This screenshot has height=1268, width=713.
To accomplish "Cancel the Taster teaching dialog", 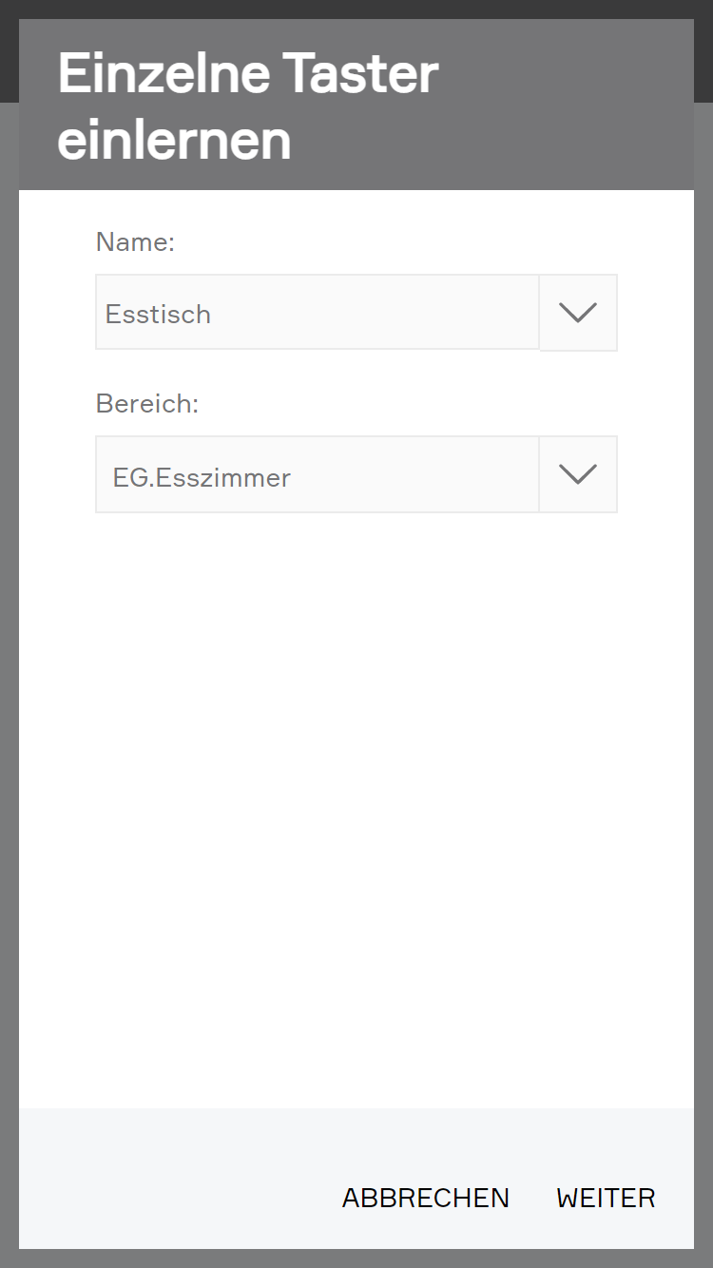I will click(x=425, y=1198).
